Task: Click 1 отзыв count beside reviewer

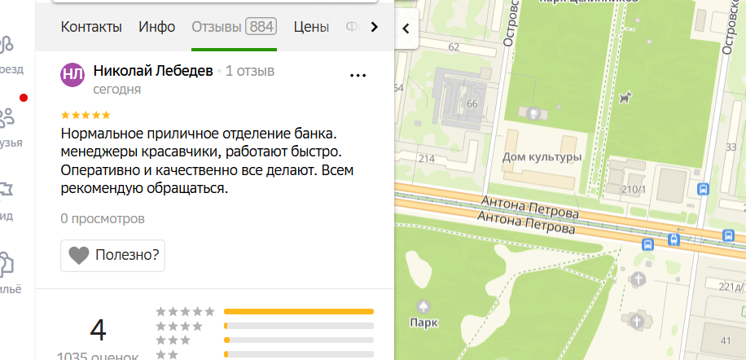Action: point(250,72)
